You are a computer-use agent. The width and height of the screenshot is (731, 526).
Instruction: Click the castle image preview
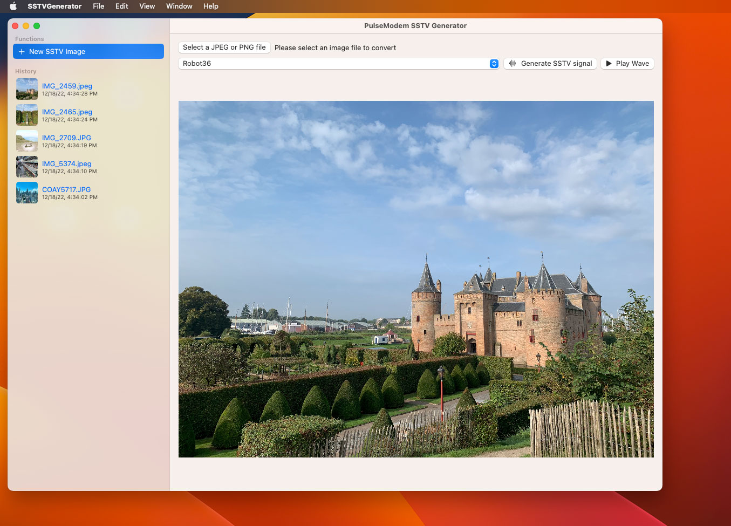coord(415,279)
